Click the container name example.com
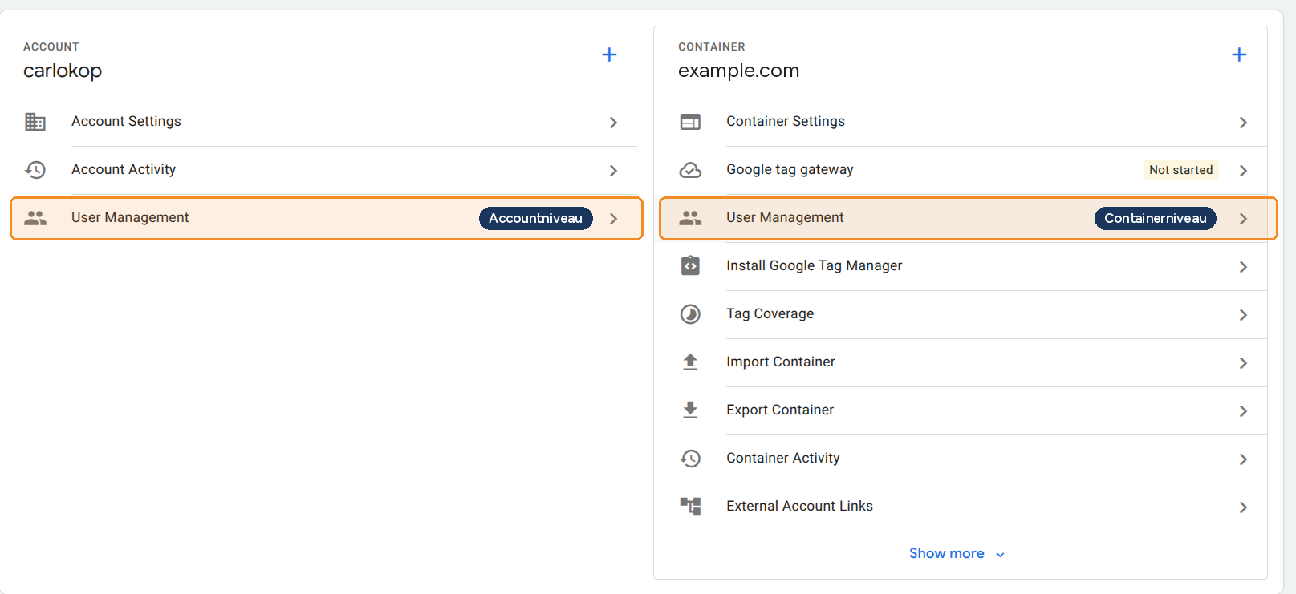This screenshot has width=1296, height=594. click(x=738, y=71)
